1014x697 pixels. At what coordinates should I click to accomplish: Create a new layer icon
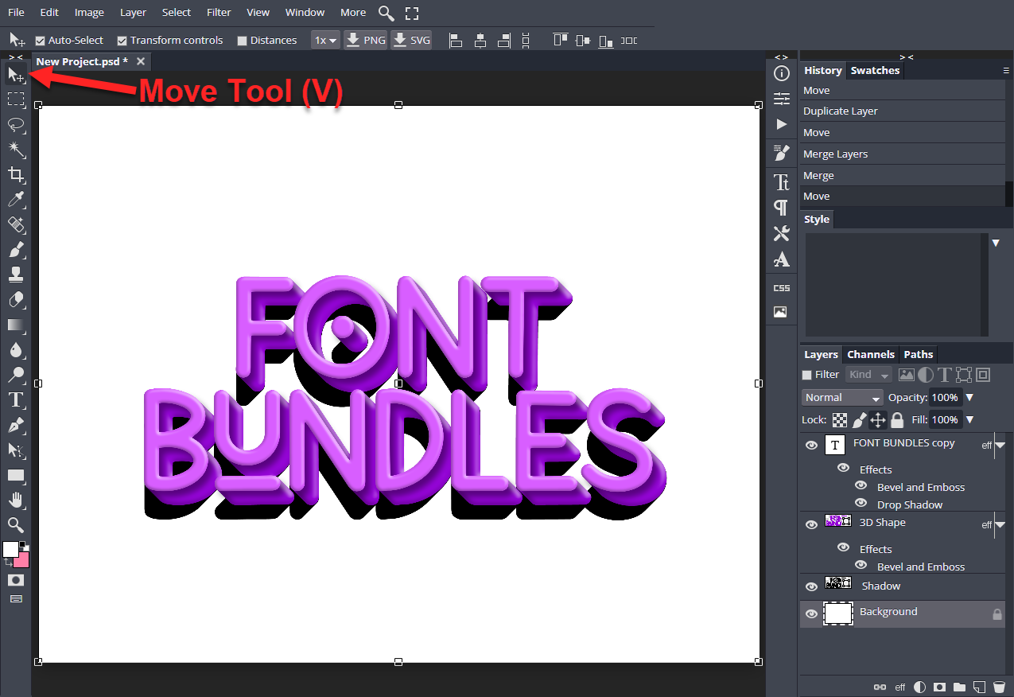tap(980, 687)
